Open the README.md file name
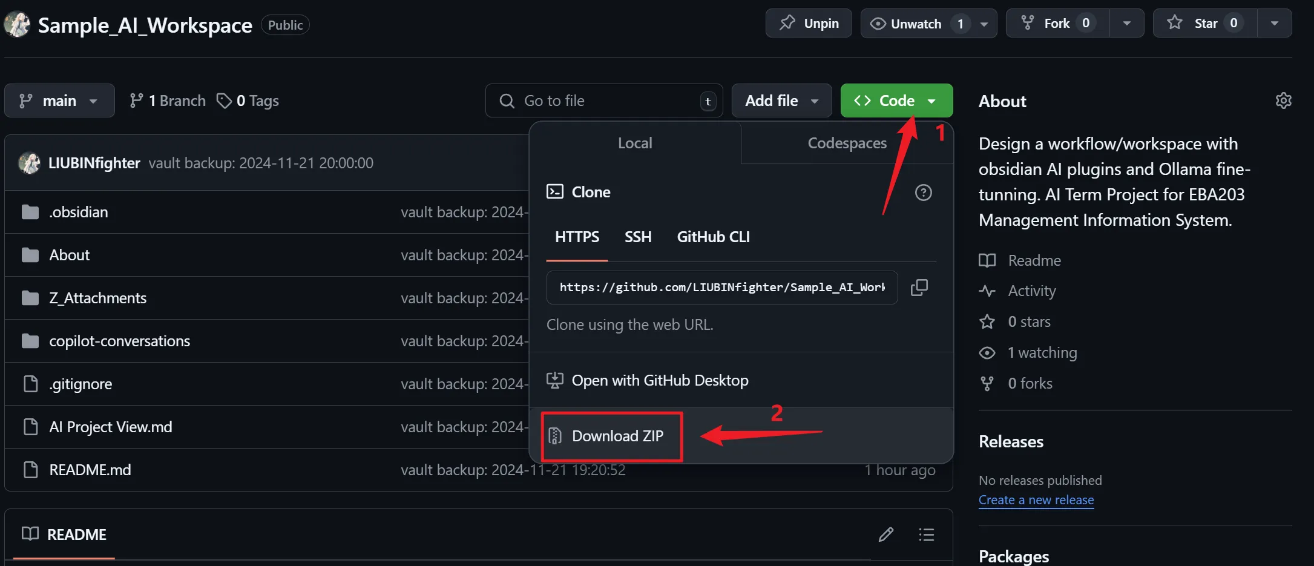The width and height of the screenshot is (1314, 566). click(90, 470)
